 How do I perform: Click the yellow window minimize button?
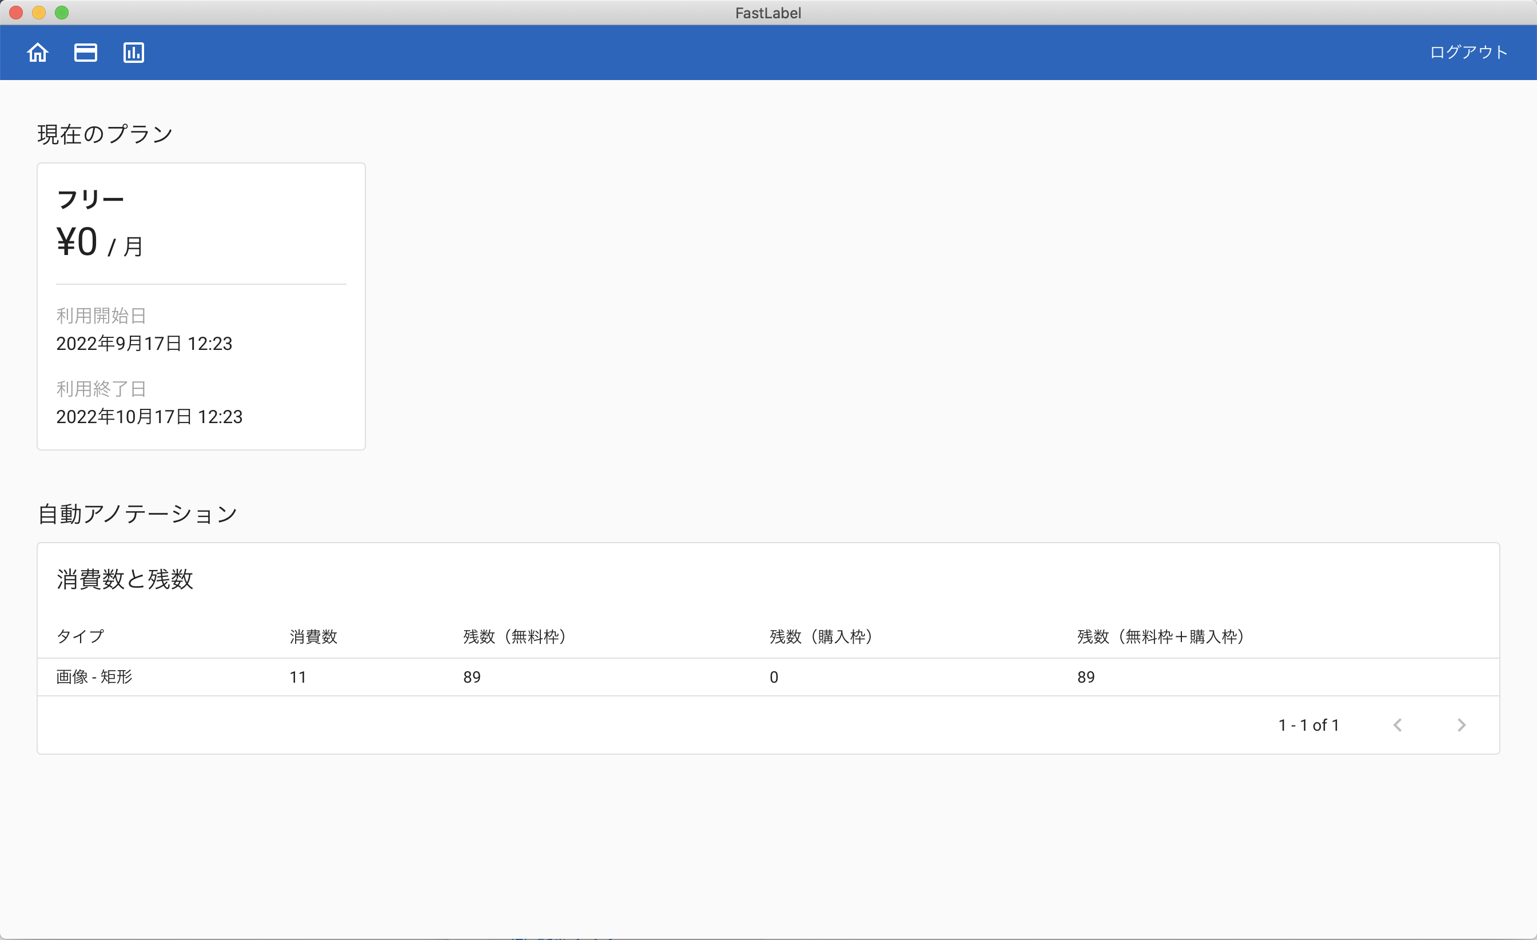coord(39,13)
